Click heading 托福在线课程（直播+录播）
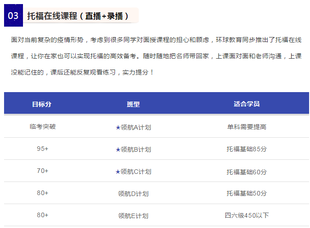 click(x=78, y=16)
